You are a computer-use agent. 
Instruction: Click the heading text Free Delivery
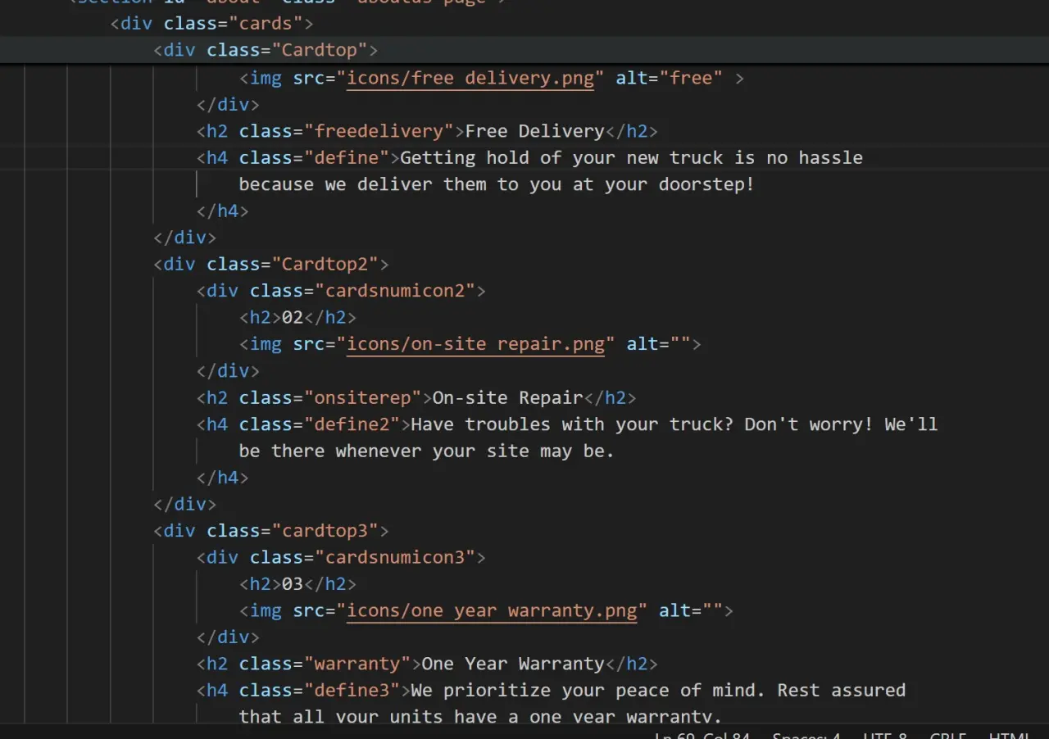tap(534, 131)
